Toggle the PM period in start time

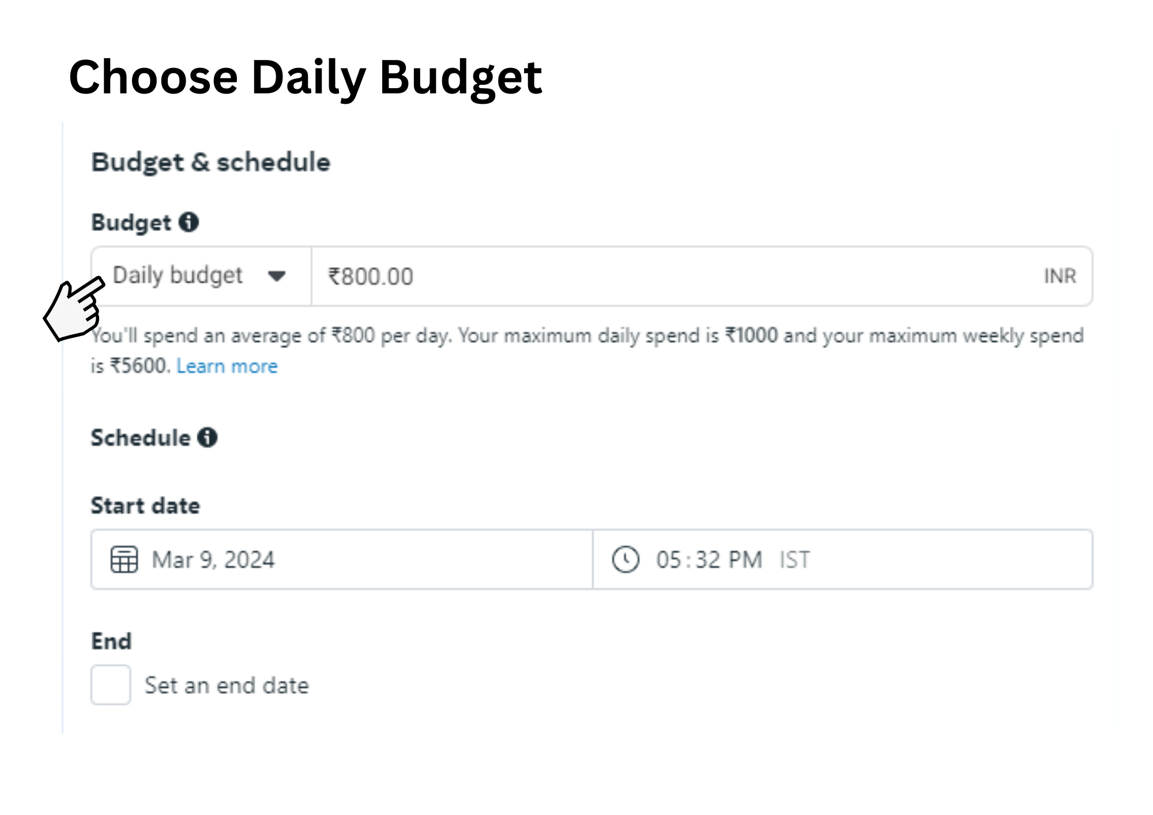(x=745, y=560)
